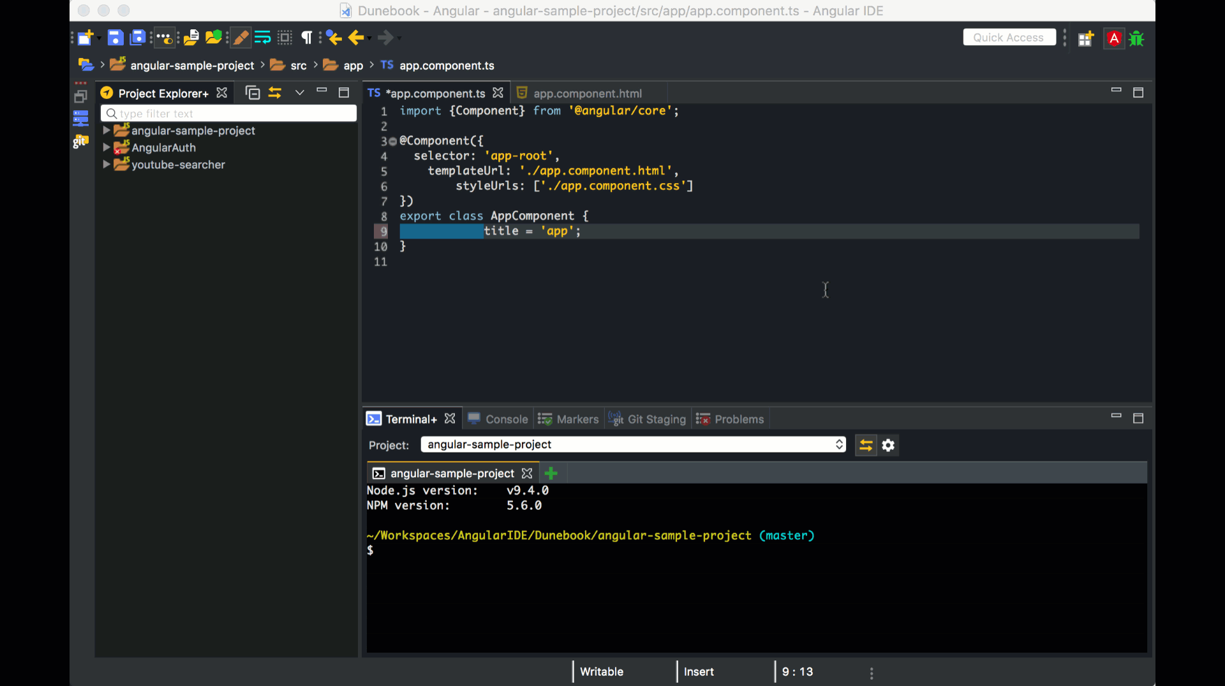Click the Quick Access search field
This screenshot has height=686, width=1225.
pyautogui.click(x=1009, y=38)
